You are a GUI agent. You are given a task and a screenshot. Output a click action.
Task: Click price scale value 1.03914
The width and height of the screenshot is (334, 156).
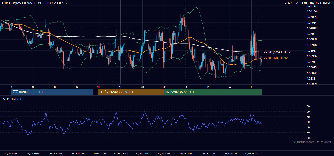312,62
